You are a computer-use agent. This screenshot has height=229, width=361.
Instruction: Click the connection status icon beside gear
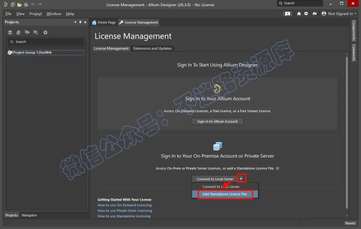(x=315, y=14)
